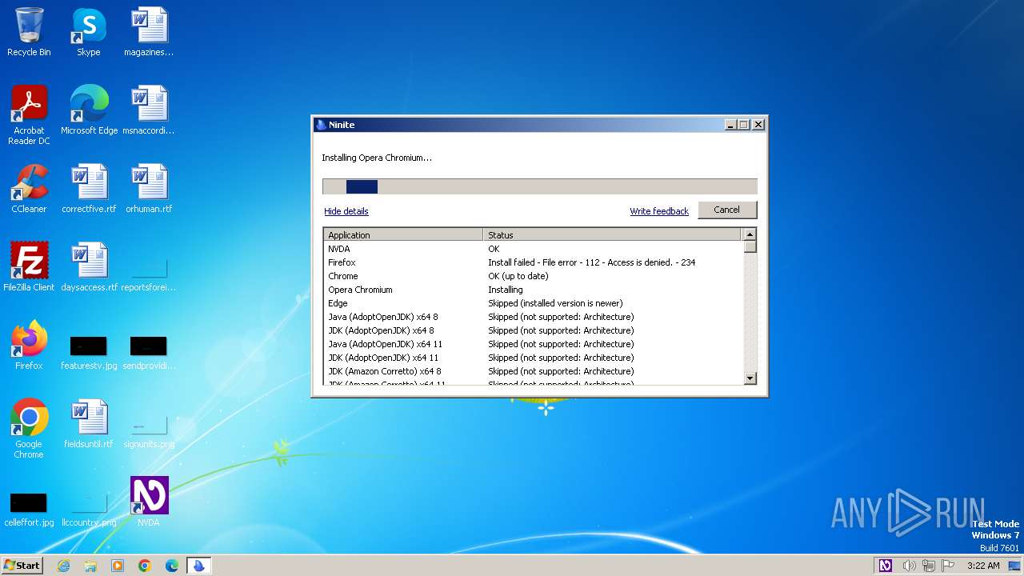Select orhuman.rtf document icon
The image size is (1024, 576).
point(149,189)
